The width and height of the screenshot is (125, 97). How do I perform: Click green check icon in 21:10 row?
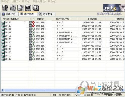(34, 29)
